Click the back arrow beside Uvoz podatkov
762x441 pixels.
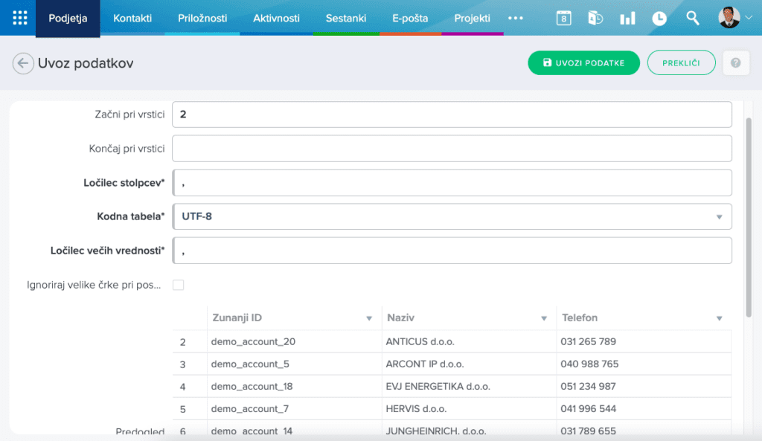point(23,63)
